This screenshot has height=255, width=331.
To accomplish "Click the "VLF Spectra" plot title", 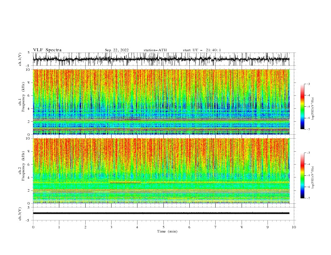I will point(47,50).
